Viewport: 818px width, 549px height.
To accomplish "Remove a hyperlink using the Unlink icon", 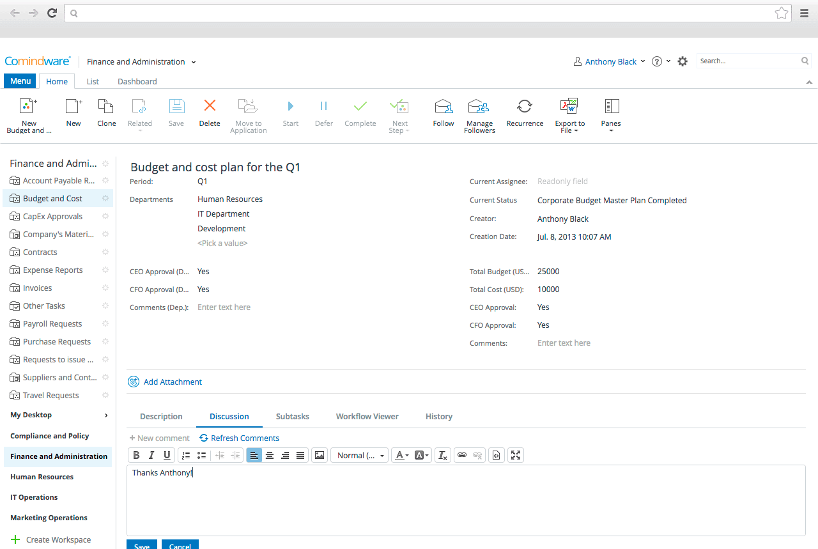I will coord(477,455).
